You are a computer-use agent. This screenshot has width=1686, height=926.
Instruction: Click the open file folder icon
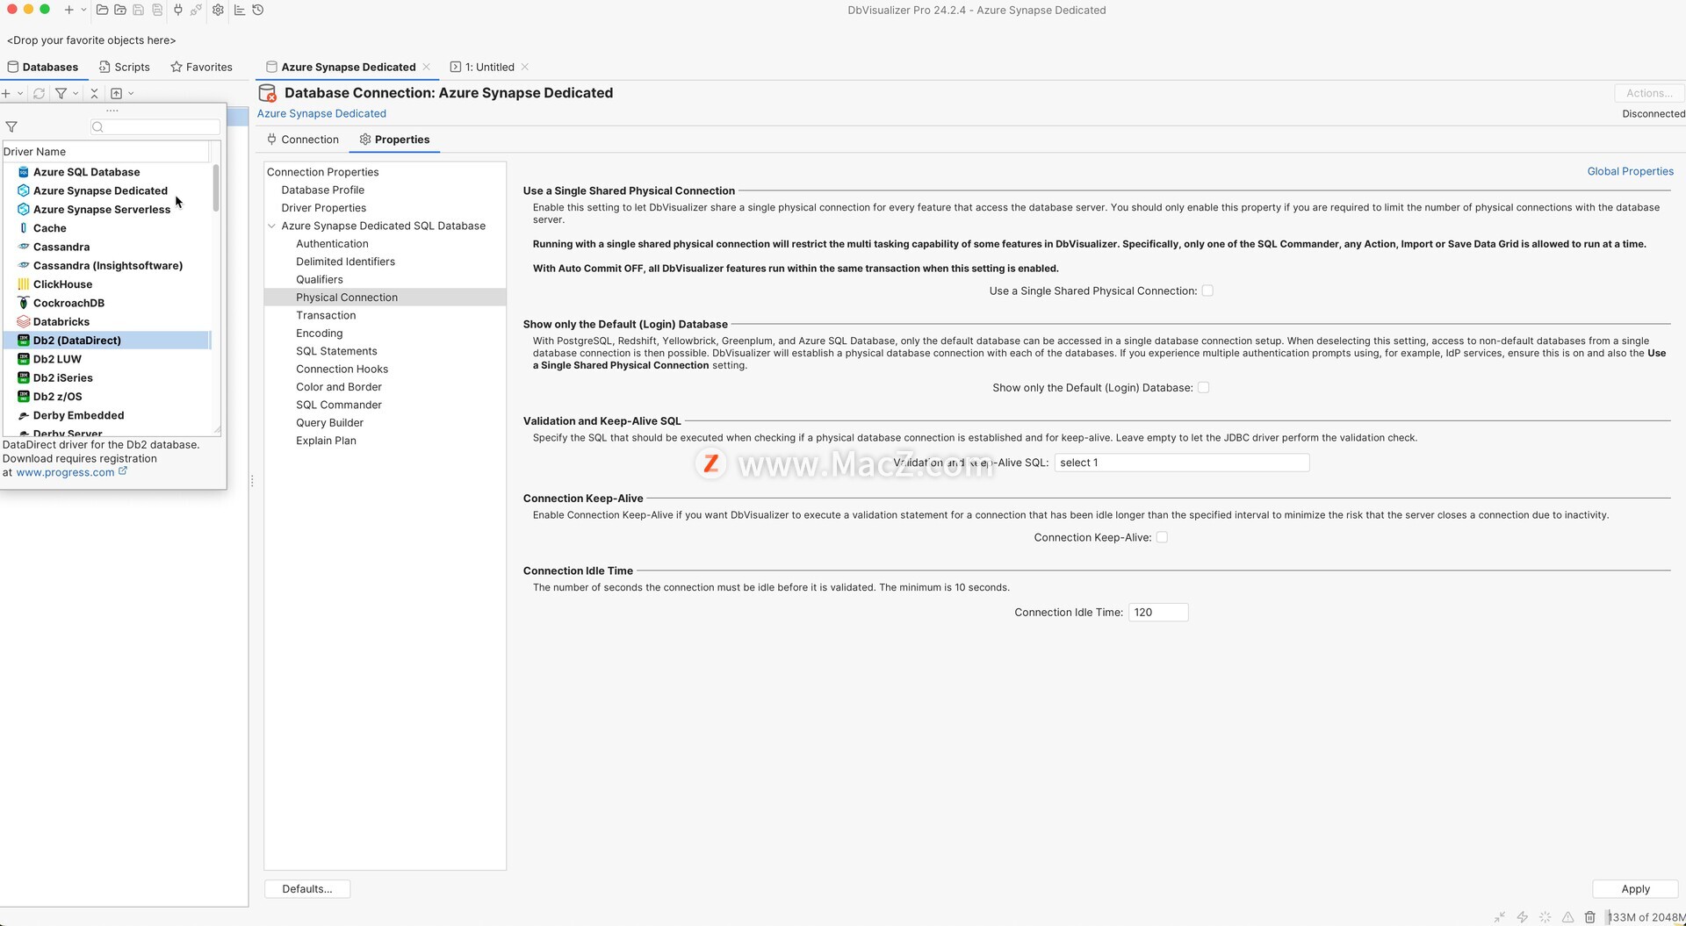pyautogui.click(x=102, y=10)
